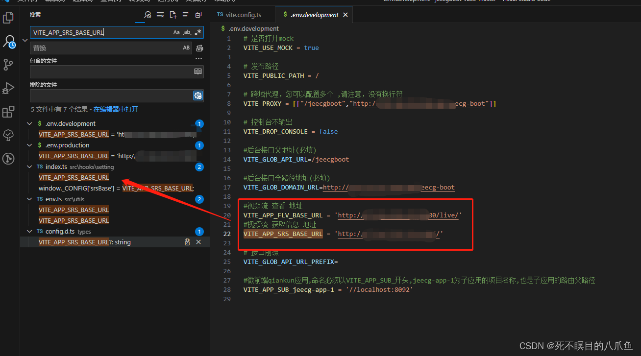Open the Explorer view
This screenshot has height=356, width=641.
point(8,17)
